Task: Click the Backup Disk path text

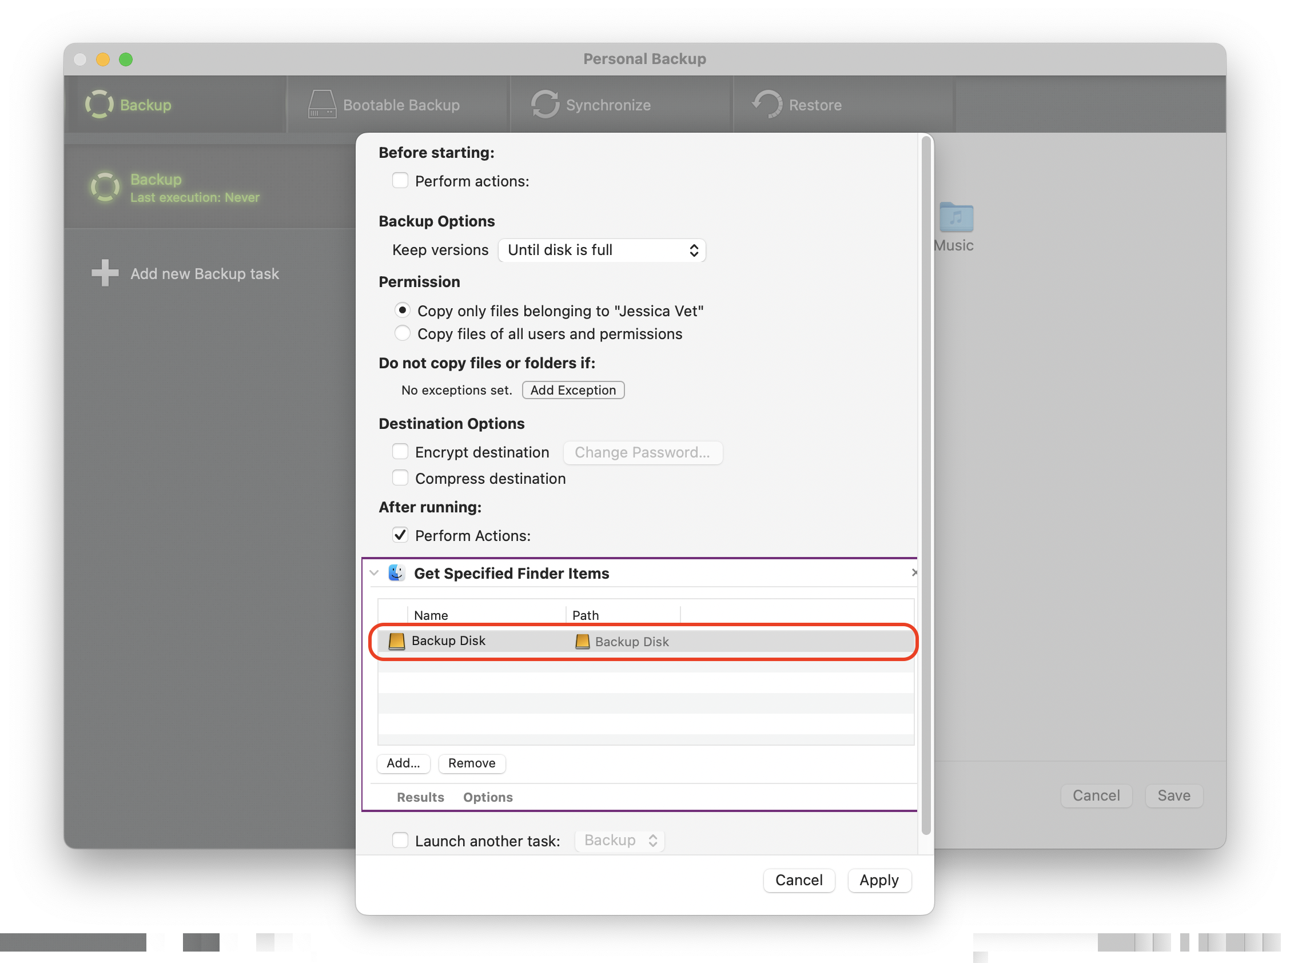Action: point(632,642)
